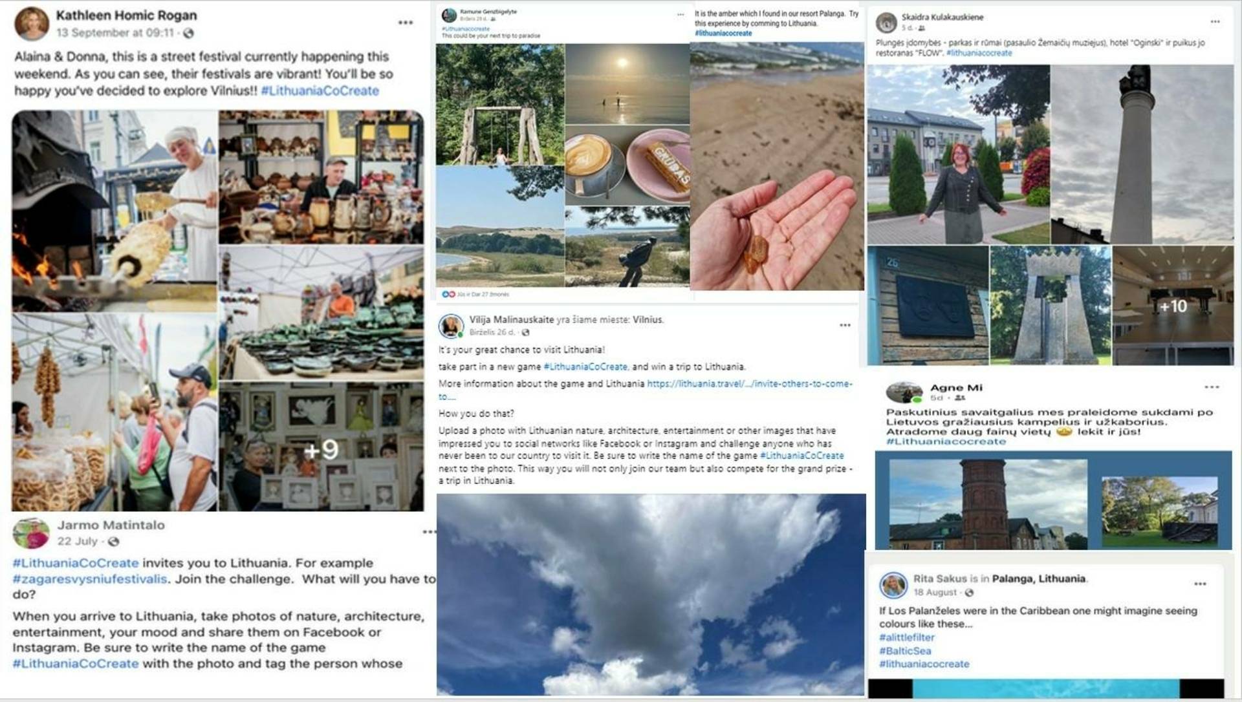Open three-dots menu on Vilija Malinauskaite's post
1242x702 pixels.
pos(845,325)
